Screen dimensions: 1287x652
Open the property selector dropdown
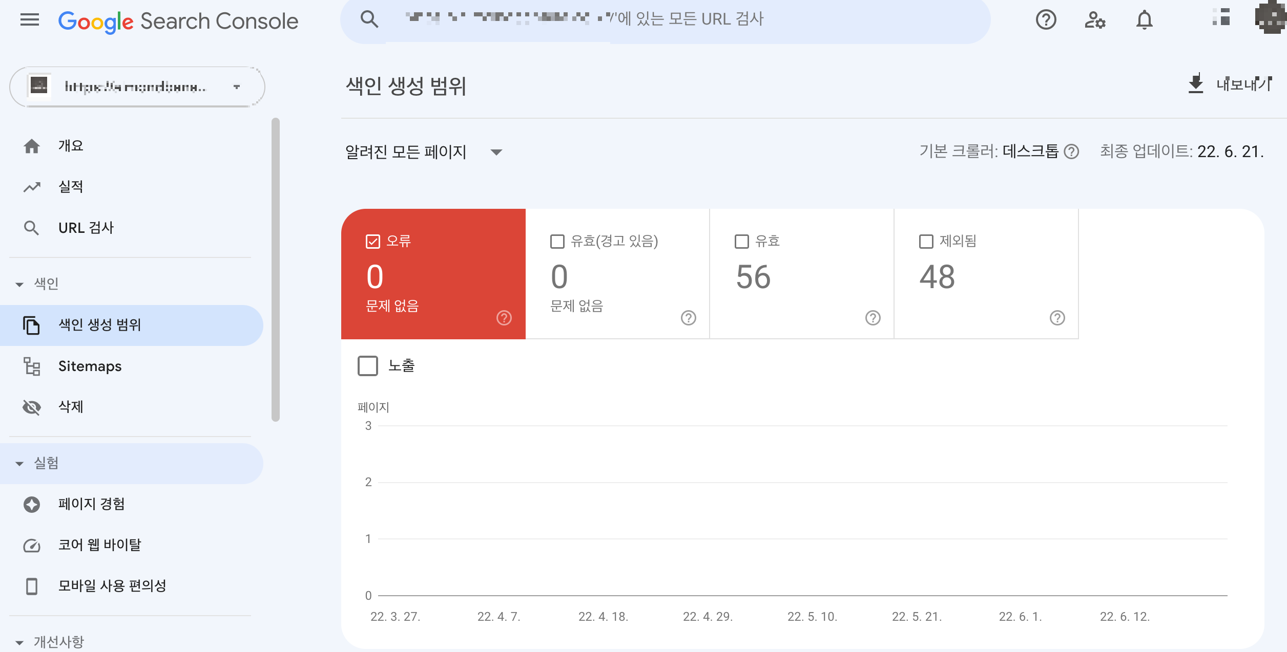(x=137, y=86)
